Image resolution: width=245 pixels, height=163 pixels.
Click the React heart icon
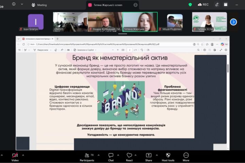pyautogui.click(x=129, y=156)
